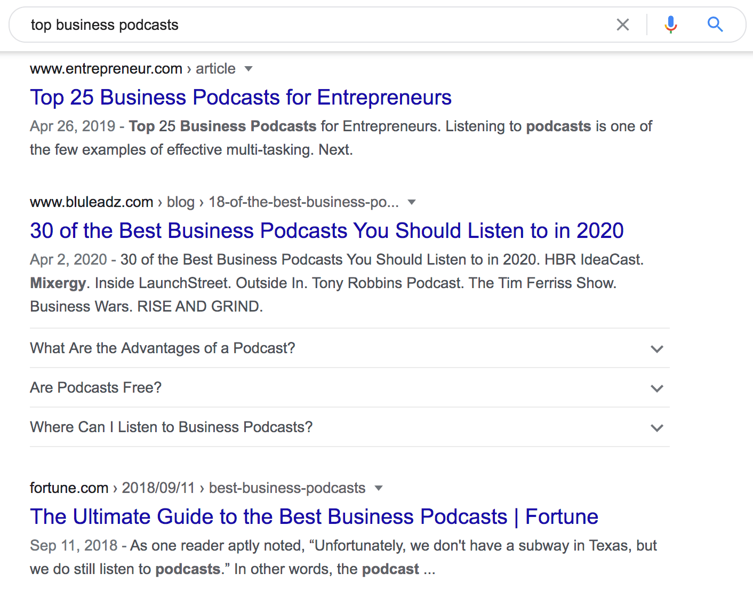Open "Top 25 Business Podcasts for Entrepreneurs"

tap(241, 98)
